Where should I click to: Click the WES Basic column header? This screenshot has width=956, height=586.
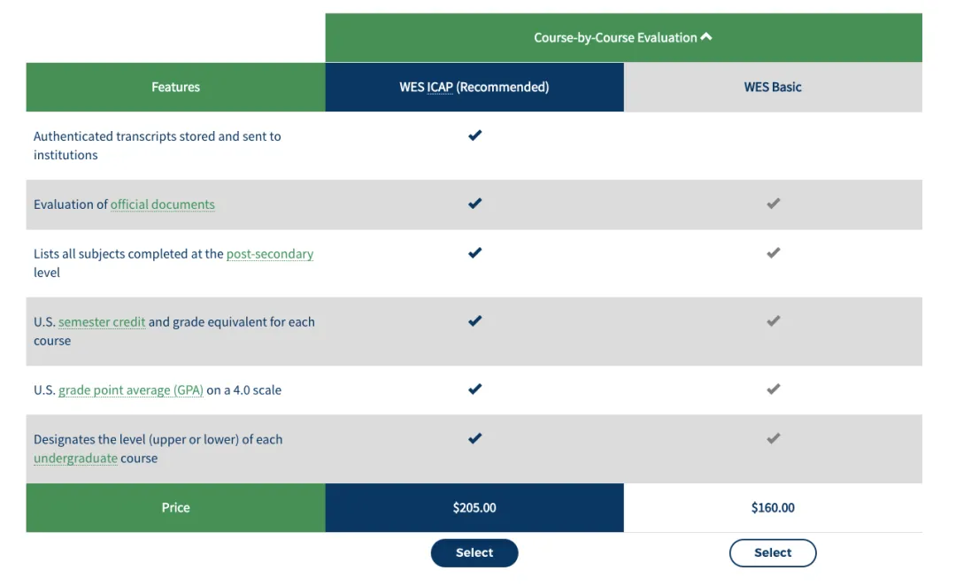(773, 87)
